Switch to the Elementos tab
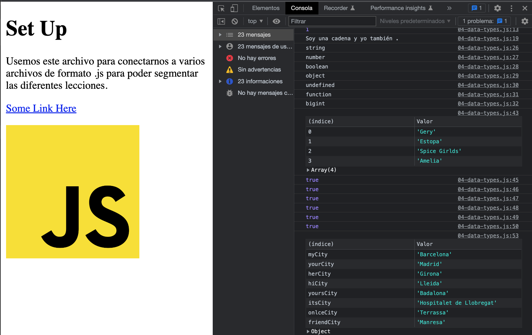This screenshot has height=335, width=532. (x=266, y=8)
